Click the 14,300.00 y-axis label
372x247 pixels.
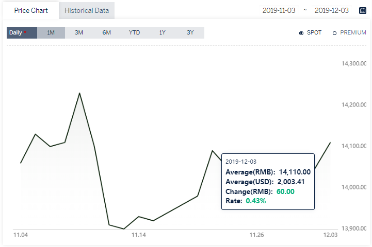click(x=354, y=63)
